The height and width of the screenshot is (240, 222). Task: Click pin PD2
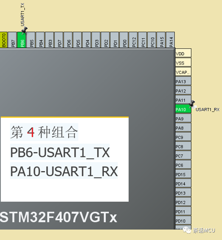click(105, 40)
